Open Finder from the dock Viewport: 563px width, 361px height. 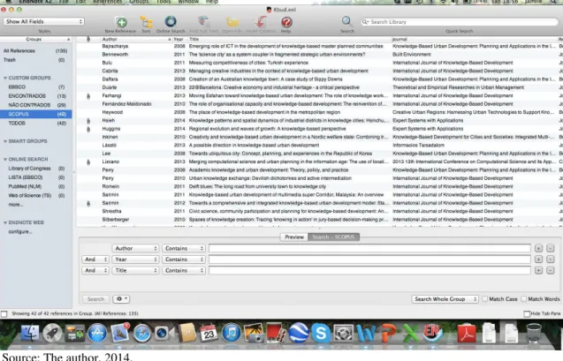pos(30,333)
